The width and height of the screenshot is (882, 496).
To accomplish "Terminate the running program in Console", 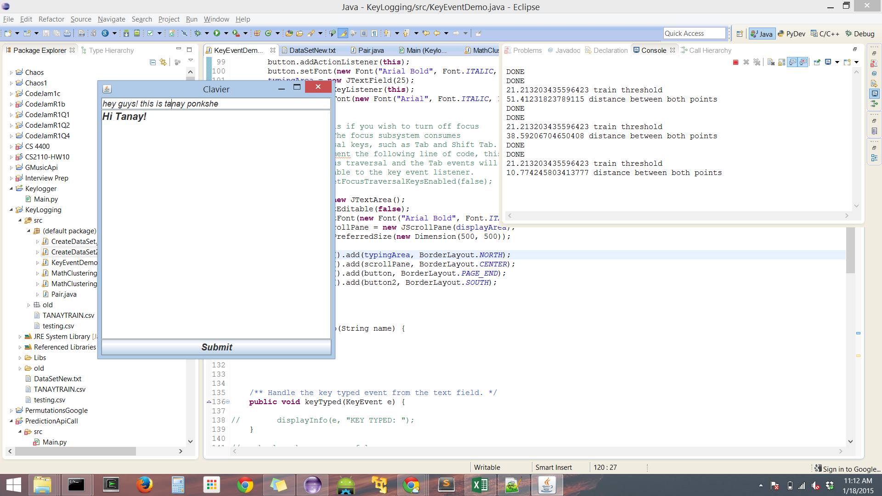I will click(x=735, y=62).
